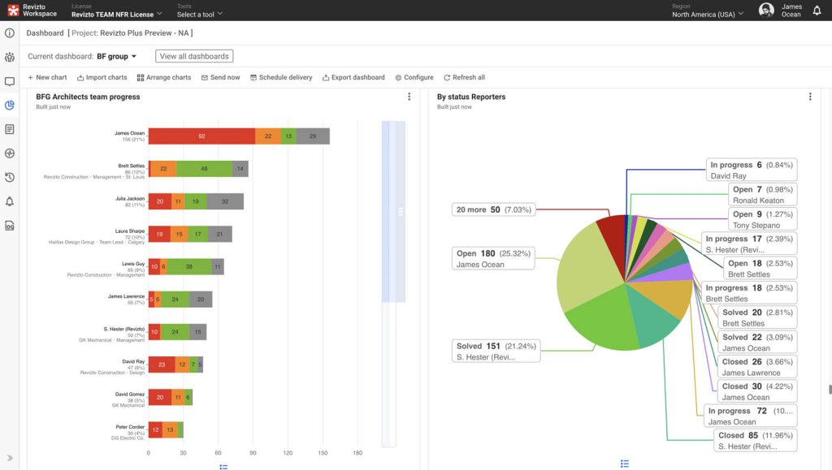Image resolution: width=832 pixels, height=470 pixels.
Task: Click the New chart button
Action: tap(47, 78)
